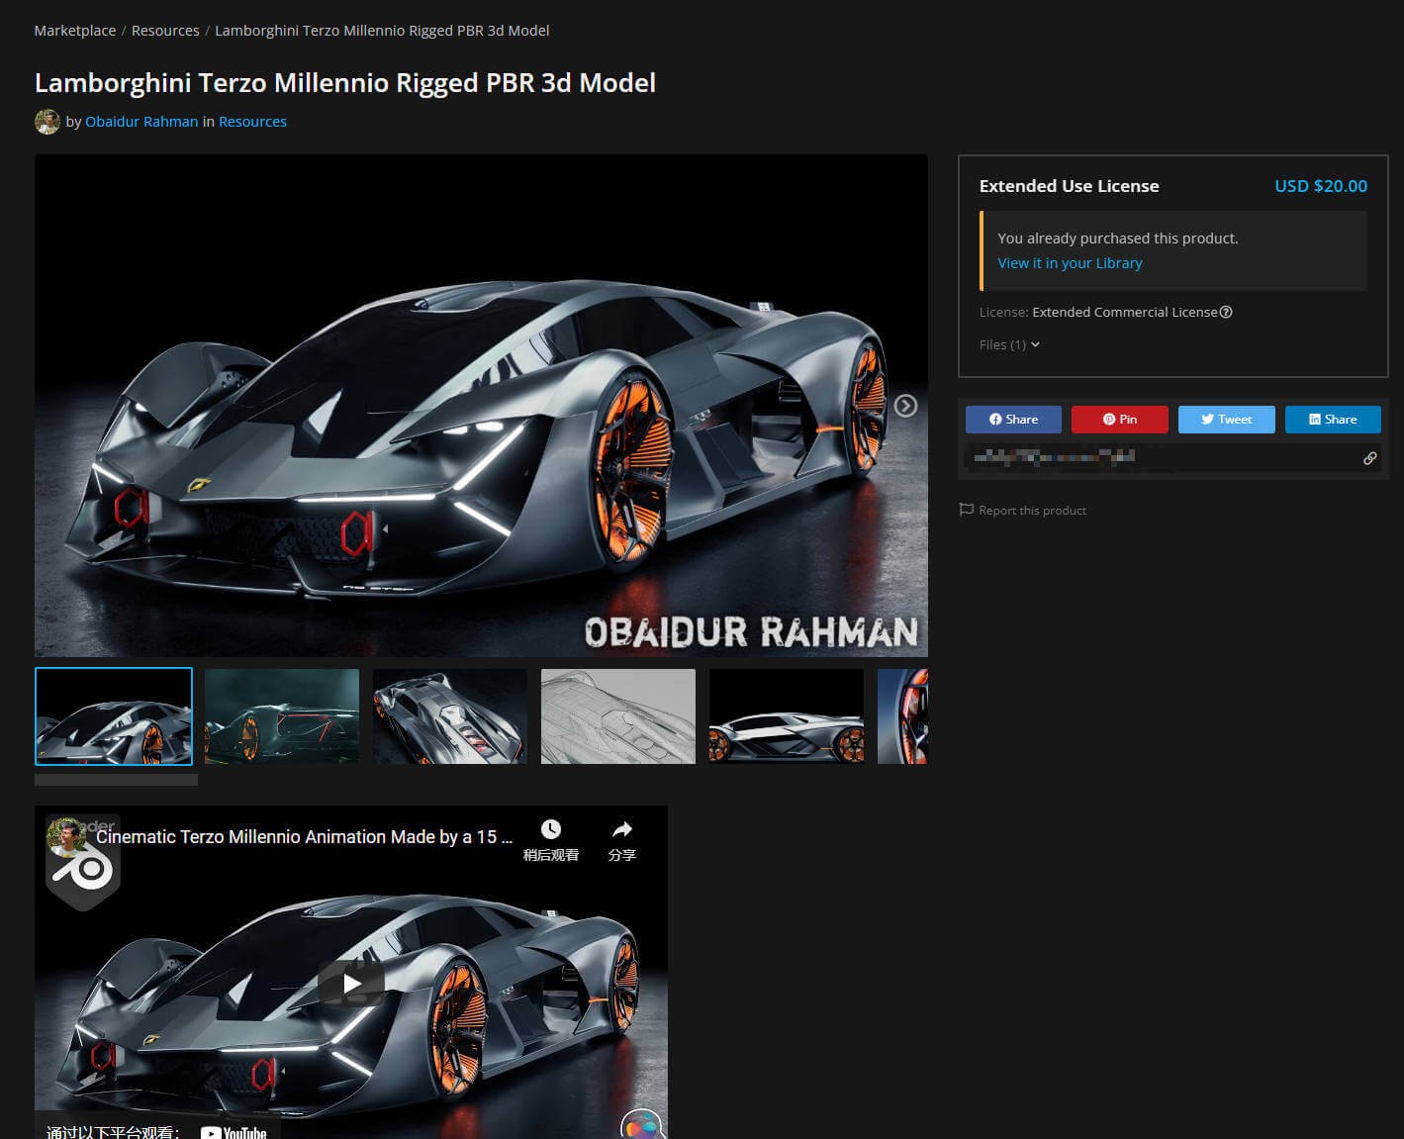Screen dimensions: 1404x1139
Task: Select the teal side-view car thumbnail
Action: pyautogui.click(x=282, y=716)
